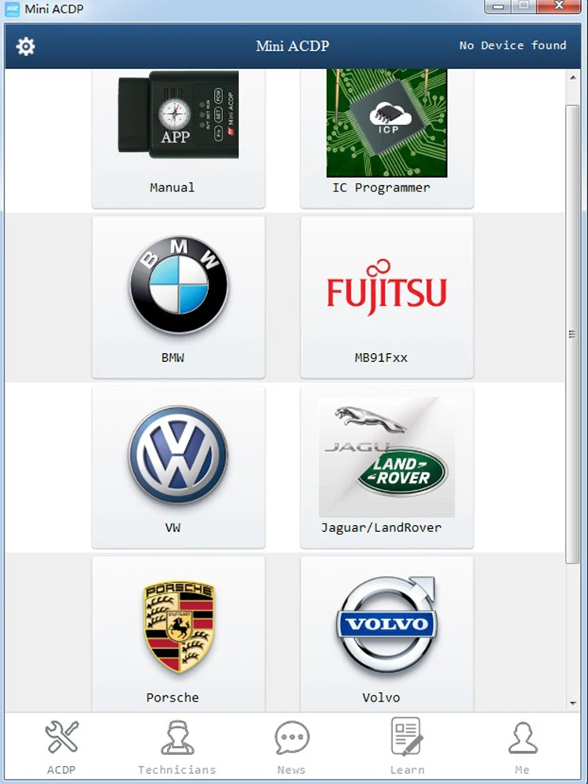
Task: Open the settings gear icon
Action: click(x=25, y=46)
